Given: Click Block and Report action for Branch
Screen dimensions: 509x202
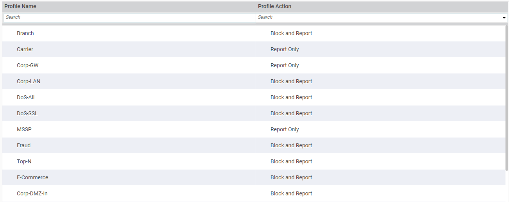Looking at the screenshot, I should (291, 33).
